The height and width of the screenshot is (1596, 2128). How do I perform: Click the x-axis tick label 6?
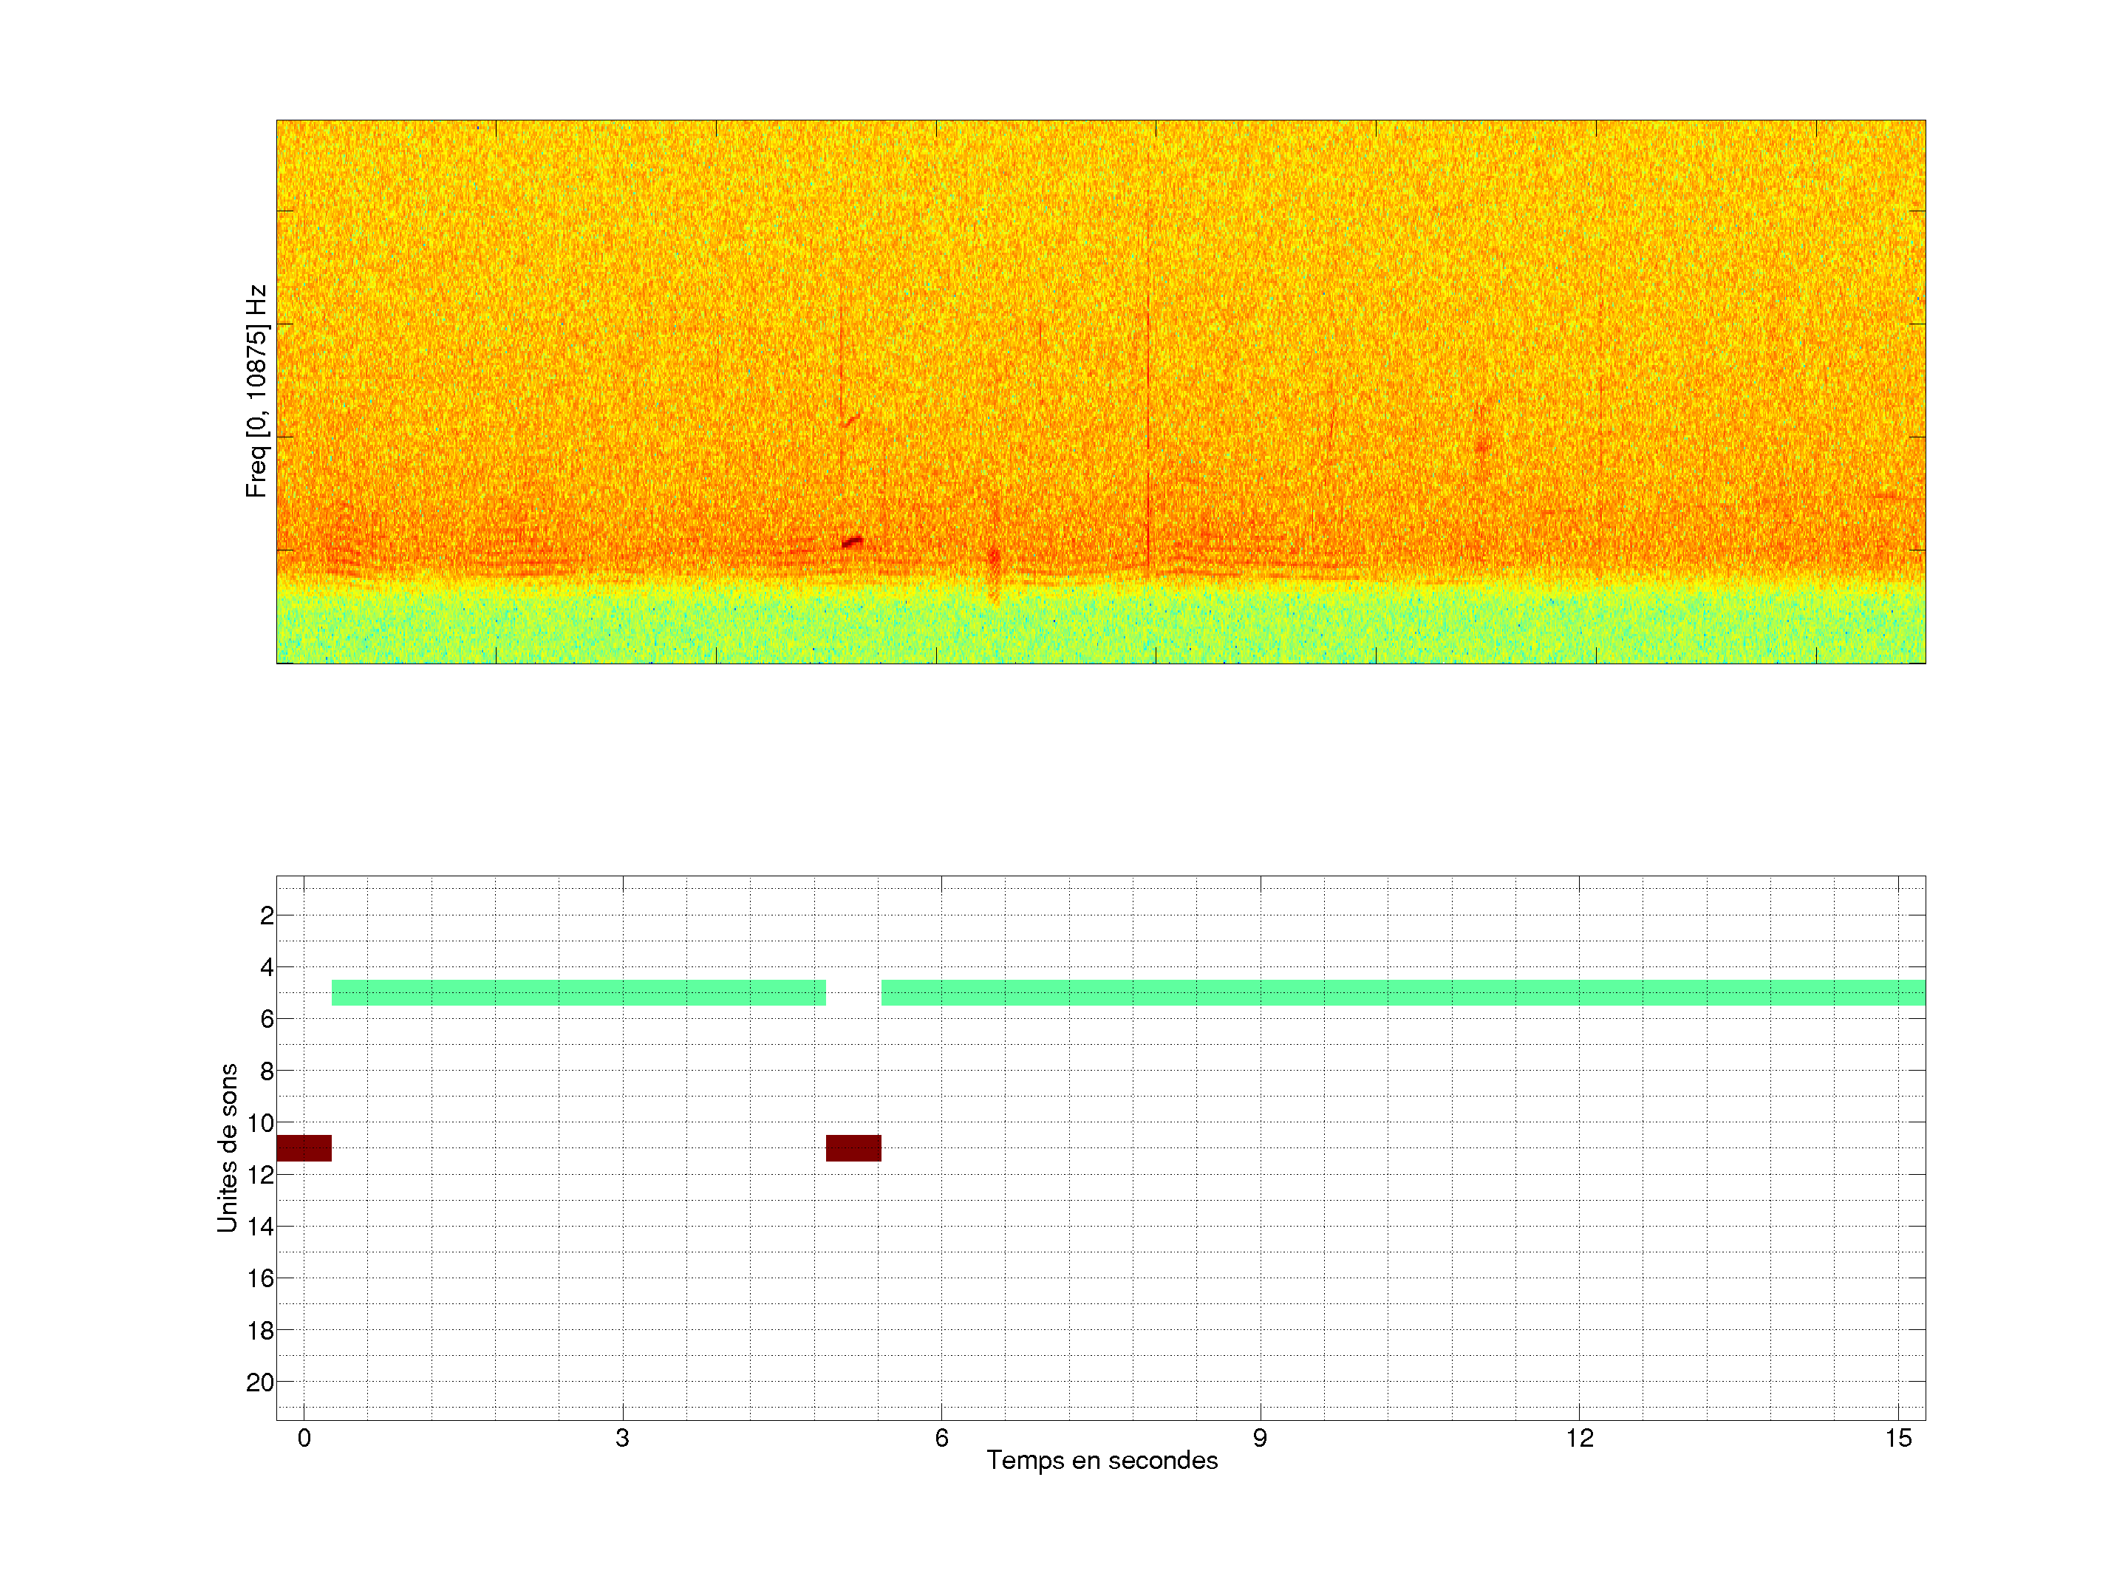pyautogui.click(x=941, y=1438)
